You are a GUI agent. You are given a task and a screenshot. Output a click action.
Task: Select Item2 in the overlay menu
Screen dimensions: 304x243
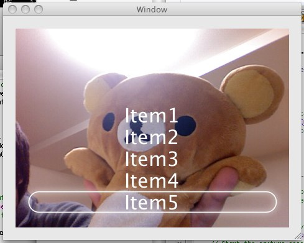click(x=152, y=137)
